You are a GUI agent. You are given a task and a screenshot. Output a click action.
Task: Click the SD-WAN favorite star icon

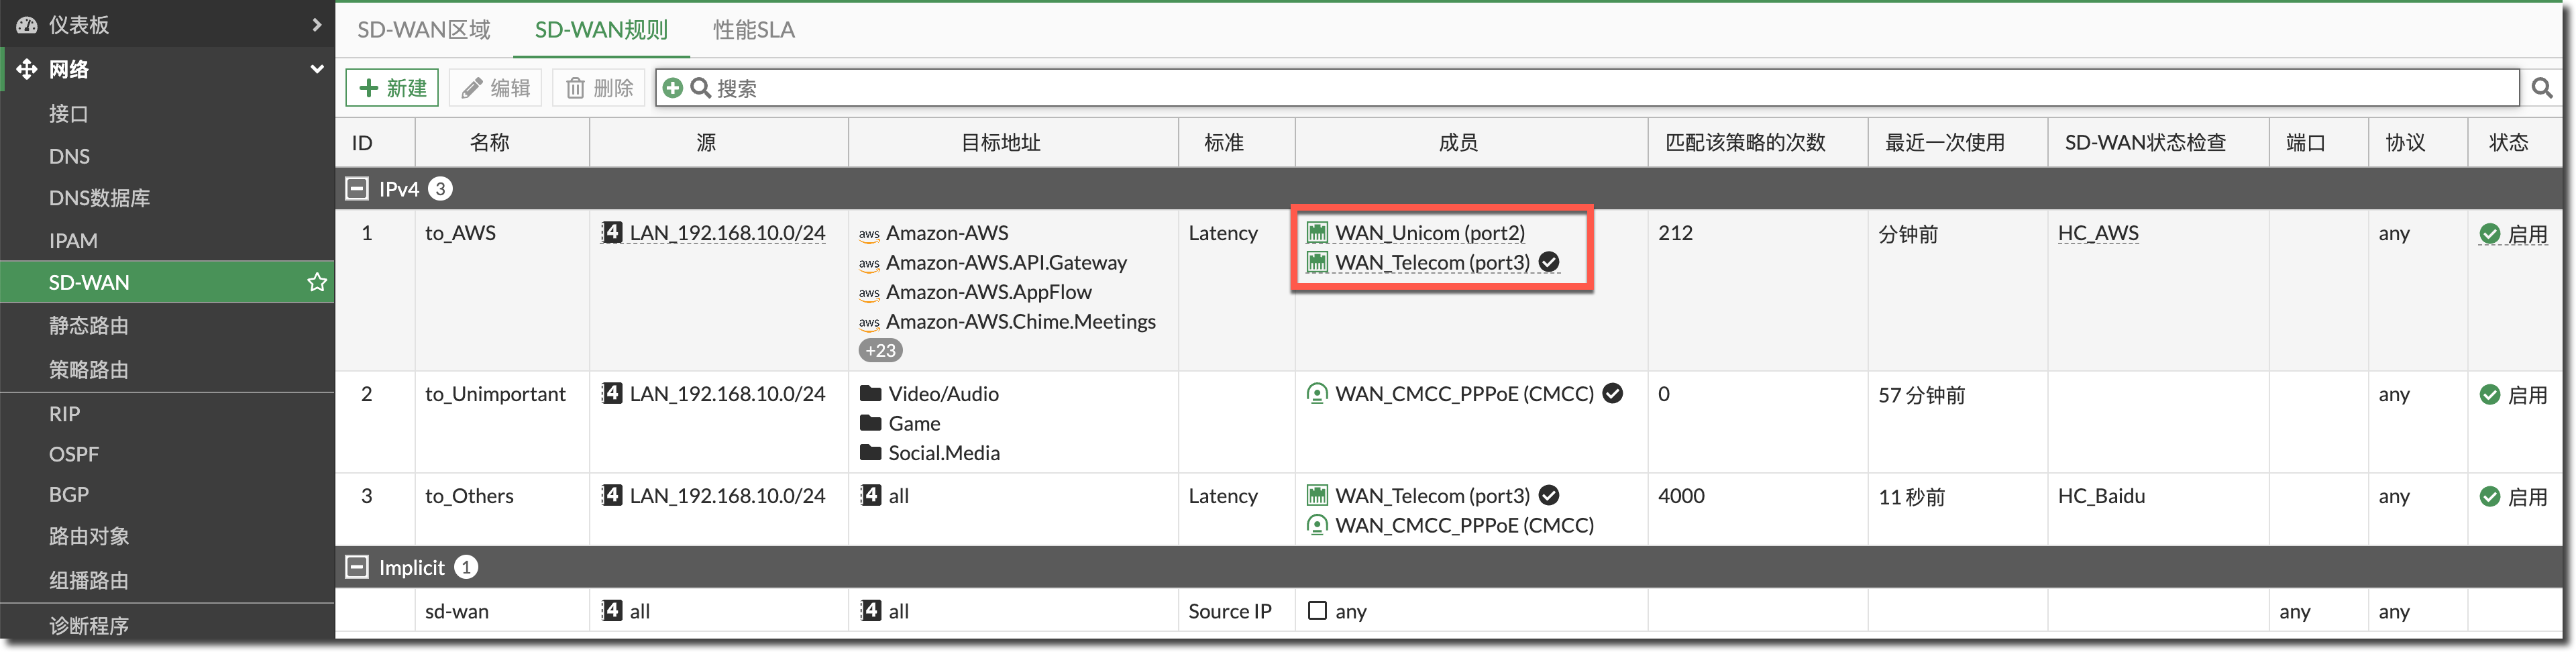(317, 282)
